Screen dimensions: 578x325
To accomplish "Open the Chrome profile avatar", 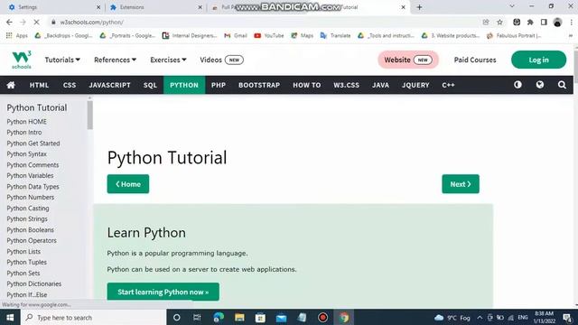I will [x=557, y=22].
